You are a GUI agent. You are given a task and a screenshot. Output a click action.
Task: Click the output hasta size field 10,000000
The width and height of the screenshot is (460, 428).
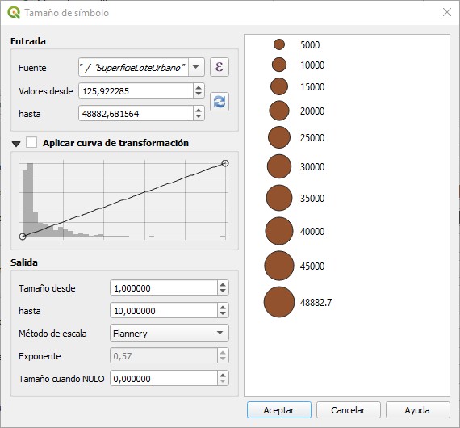[164, 311]
